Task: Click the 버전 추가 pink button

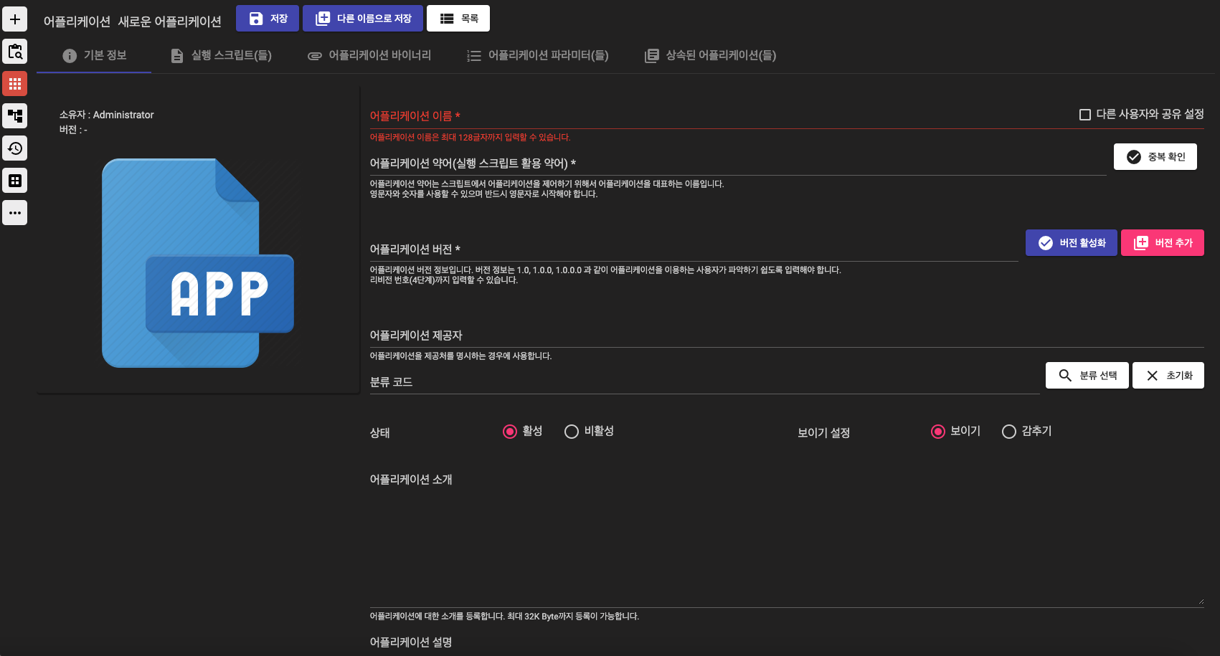Action: tap(1162, 242)
